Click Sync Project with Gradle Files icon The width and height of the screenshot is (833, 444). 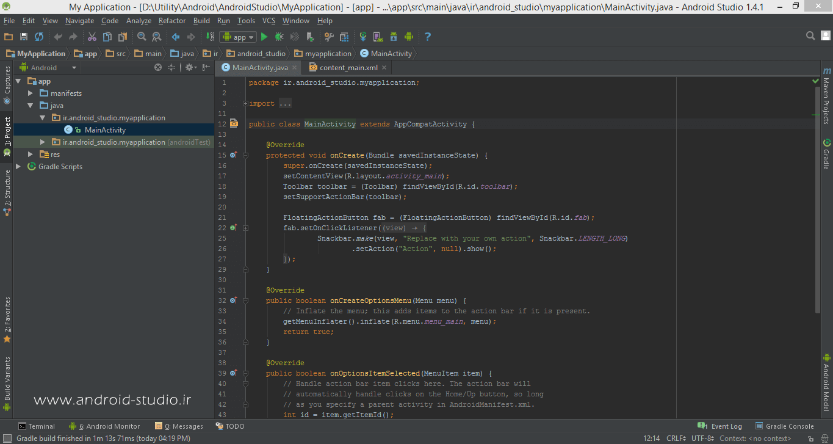click(x=363, y=37)
